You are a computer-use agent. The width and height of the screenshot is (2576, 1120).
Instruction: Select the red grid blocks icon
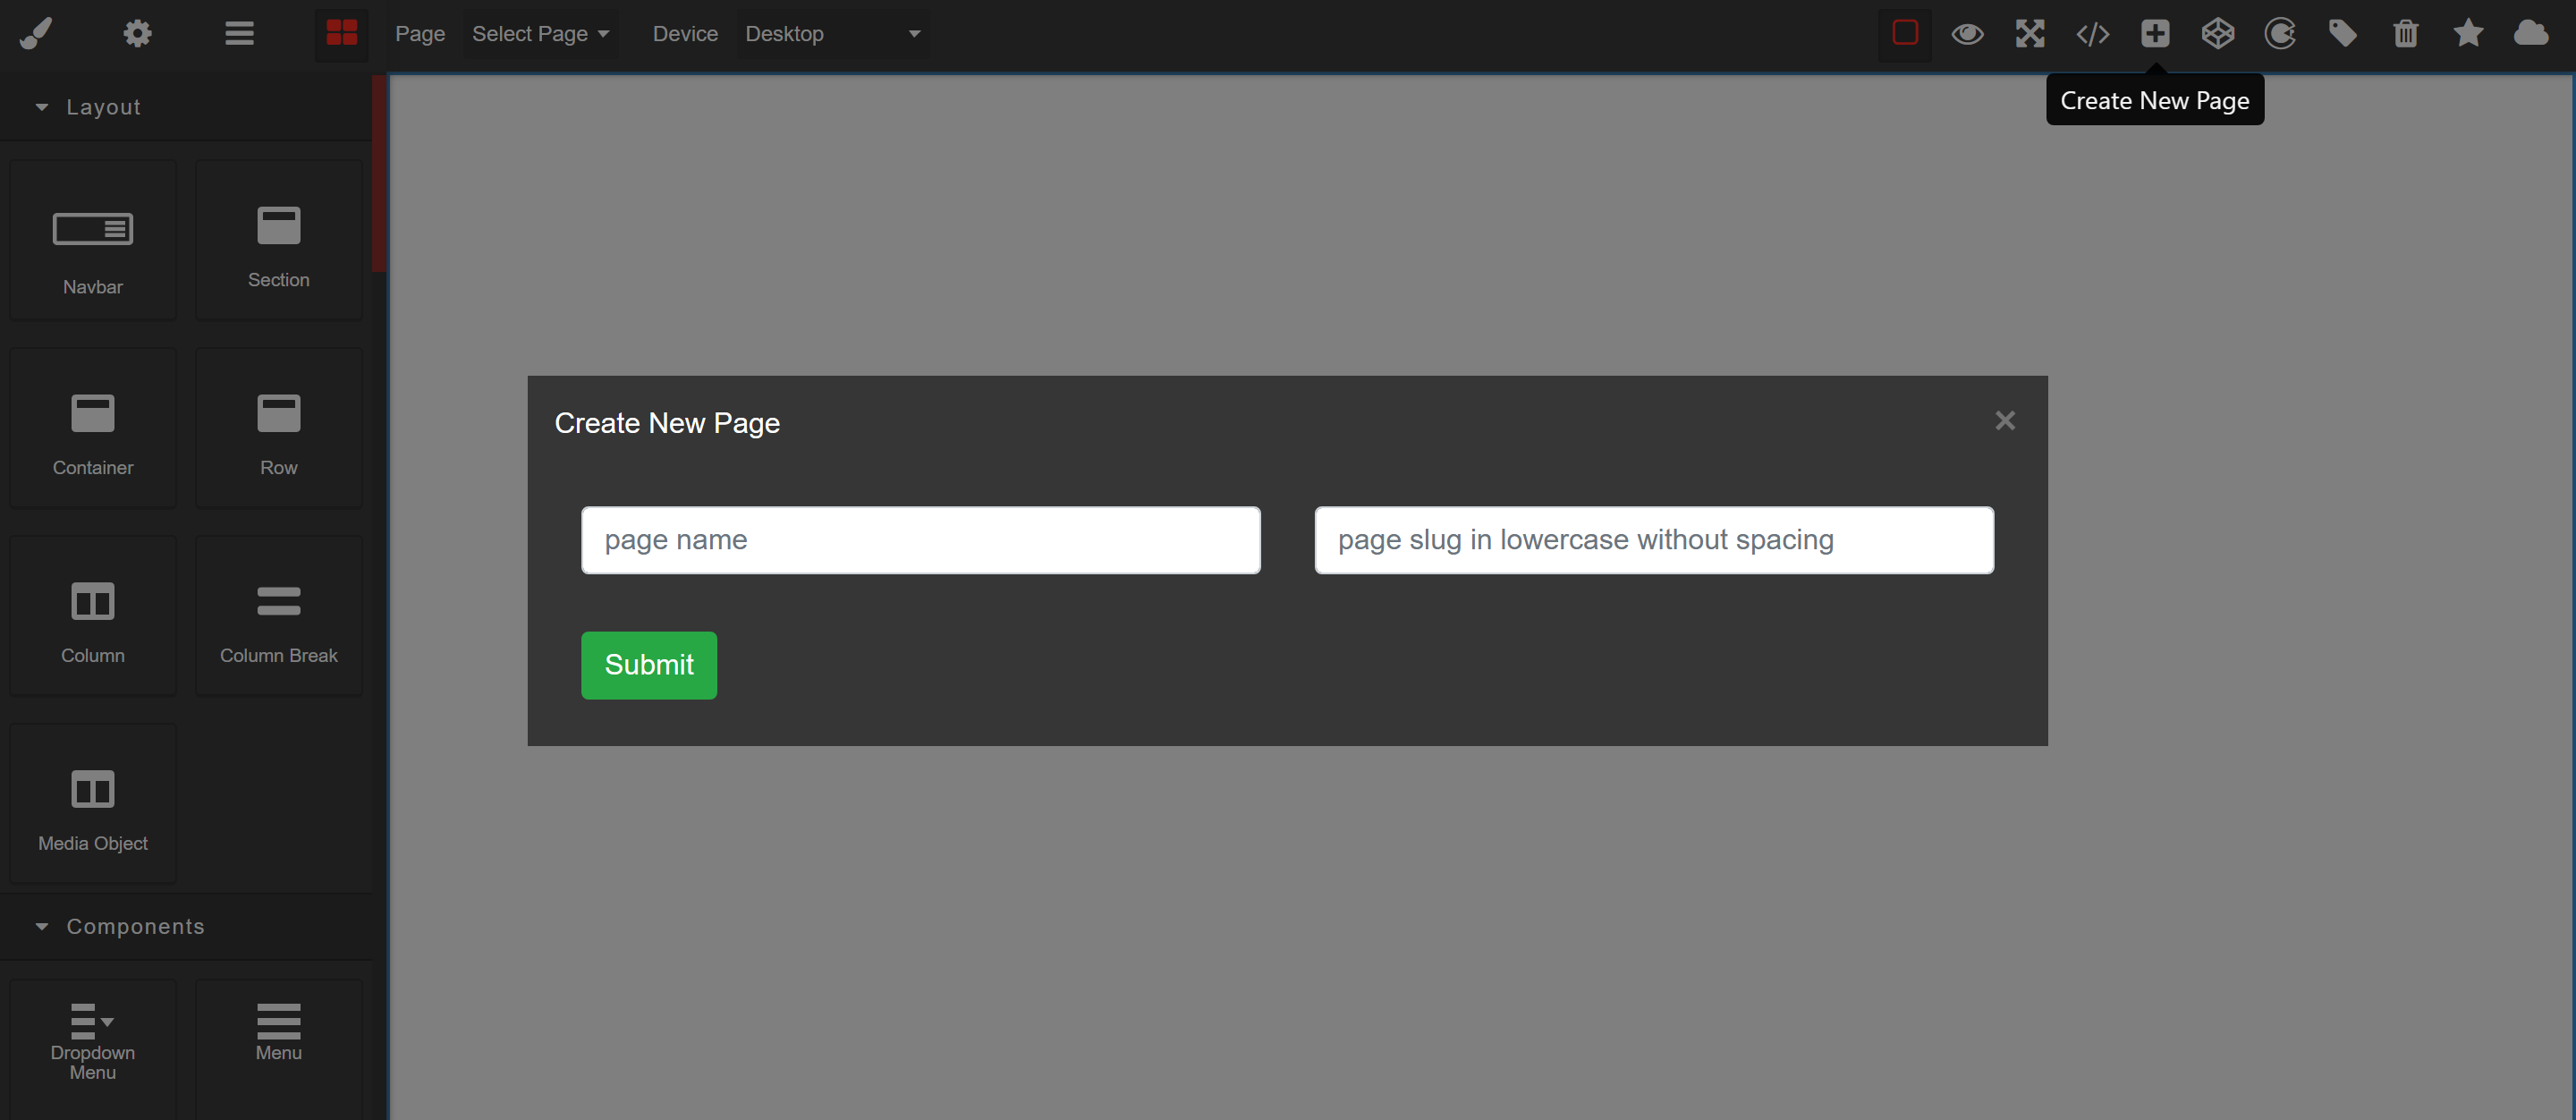click(x=342, y=34)
